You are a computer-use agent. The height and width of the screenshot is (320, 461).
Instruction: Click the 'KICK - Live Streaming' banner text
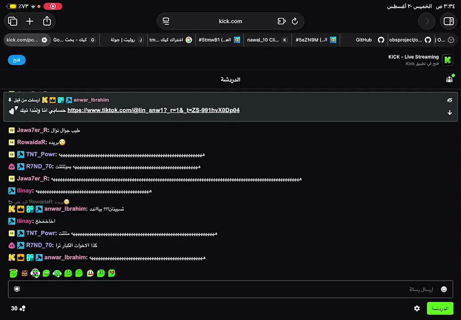pyautogui.click(x=413, y=57)
